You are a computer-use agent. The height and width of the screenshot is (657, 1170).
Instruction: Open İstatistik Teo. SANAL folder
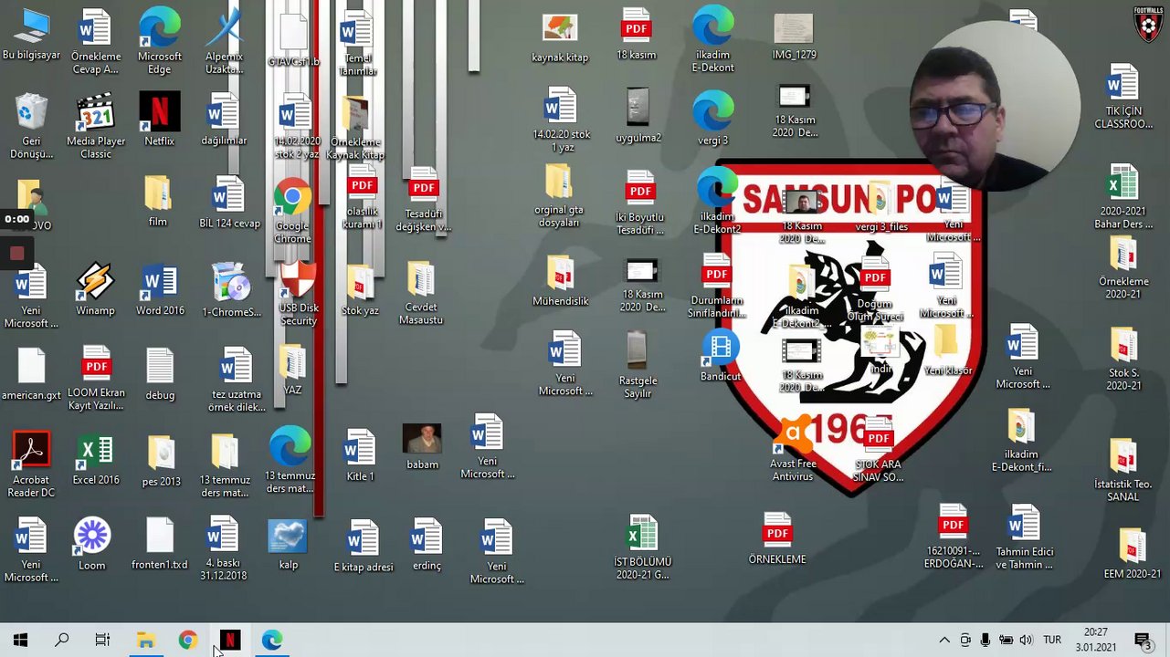click(x=1123, y=470)
